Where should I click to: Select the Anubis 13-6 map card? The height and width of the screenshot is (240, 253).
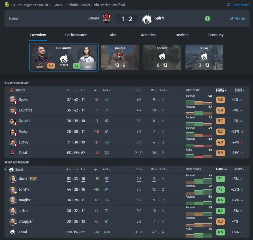(120, 57)
